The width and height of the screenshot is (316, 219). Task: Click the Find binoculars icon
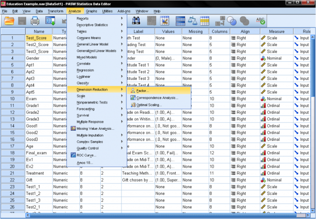pos(136,21)
